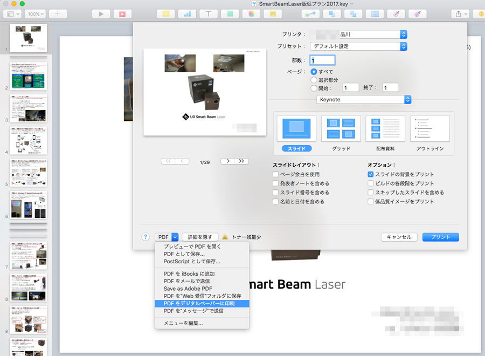Select the グリッド print layout thumbnail
Viewport: 485px width, 356px height.
click(x=341, y=129)
